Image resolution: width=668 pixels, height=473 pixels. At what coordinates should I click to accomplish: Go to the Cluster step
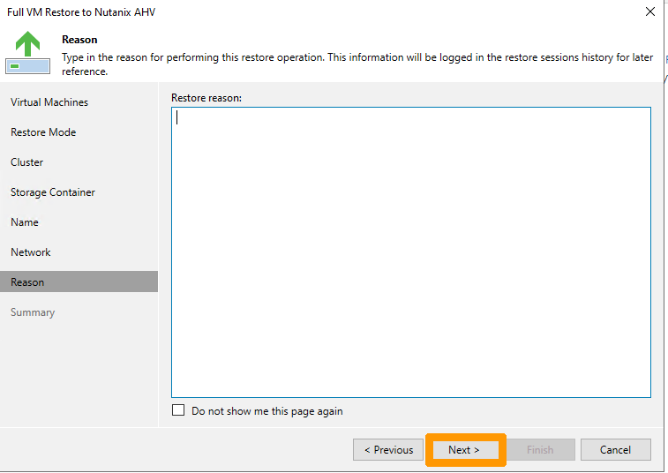[x=26, y=162]
